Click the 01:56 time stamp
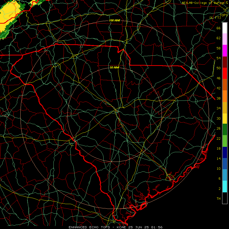The width and height of the screenshot is (229, 229). pyautogui.click(x=157, y=227)
